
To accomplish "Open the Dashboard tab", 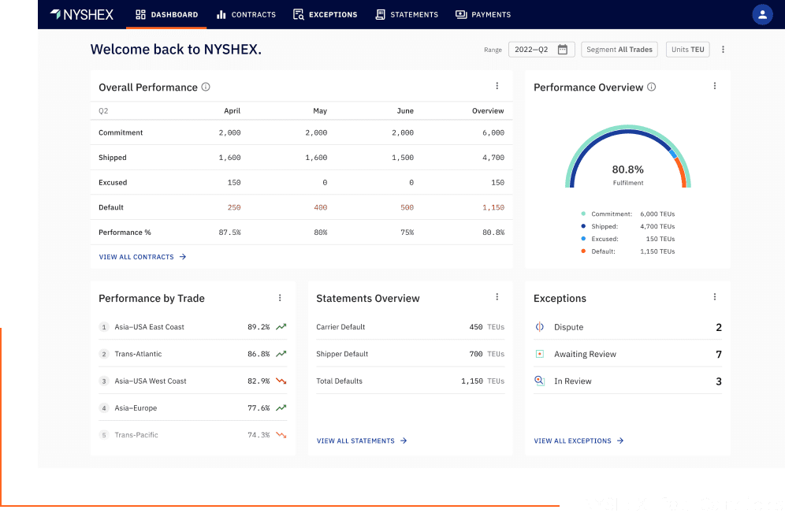I will 166,14.
